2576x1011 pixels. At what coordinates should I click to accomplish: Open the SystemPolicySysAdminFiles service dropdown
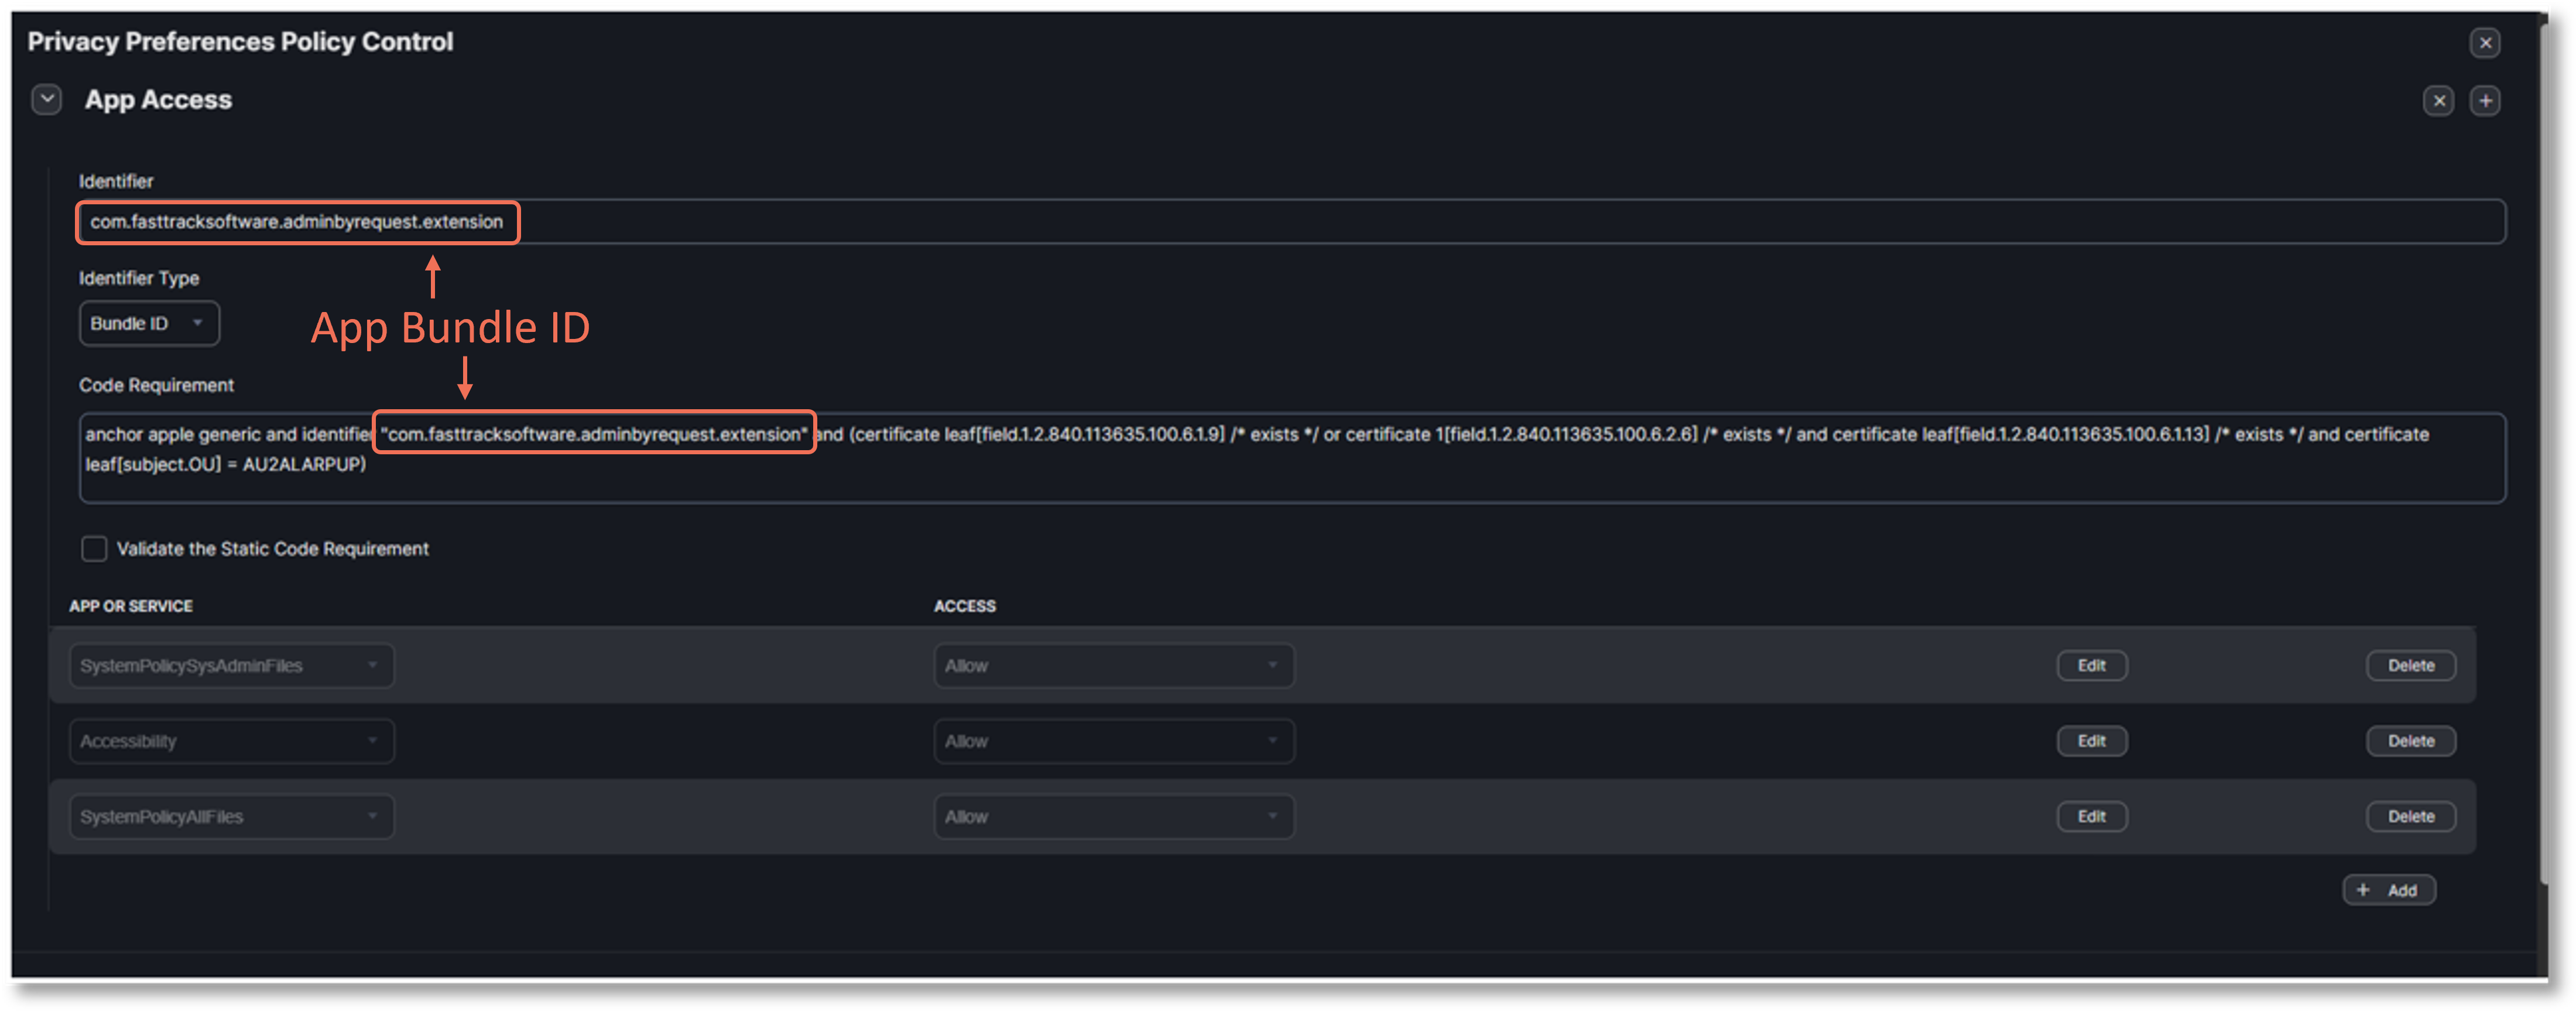pos(231,665)
